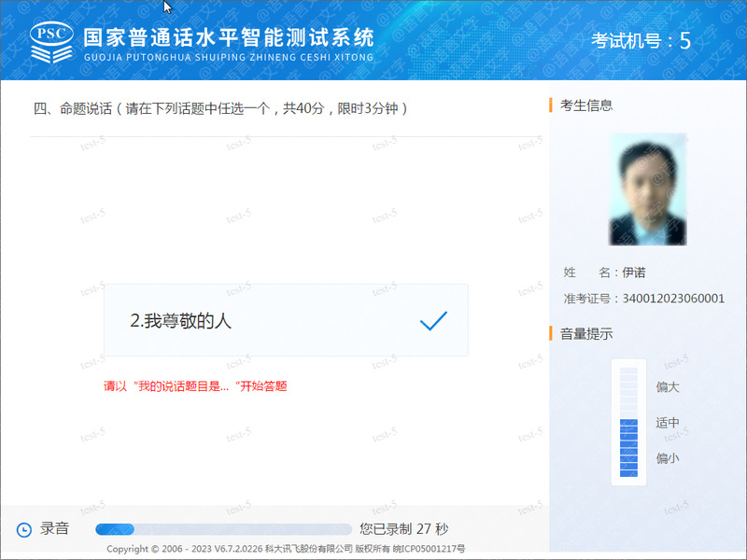Click the 您已录制 27 秒 timer text
The width and height of the screenshot is (747, 560).
click(404, 529)
